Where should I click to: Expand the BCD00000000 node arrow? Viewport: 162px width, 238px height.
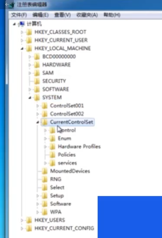point(30,57)
